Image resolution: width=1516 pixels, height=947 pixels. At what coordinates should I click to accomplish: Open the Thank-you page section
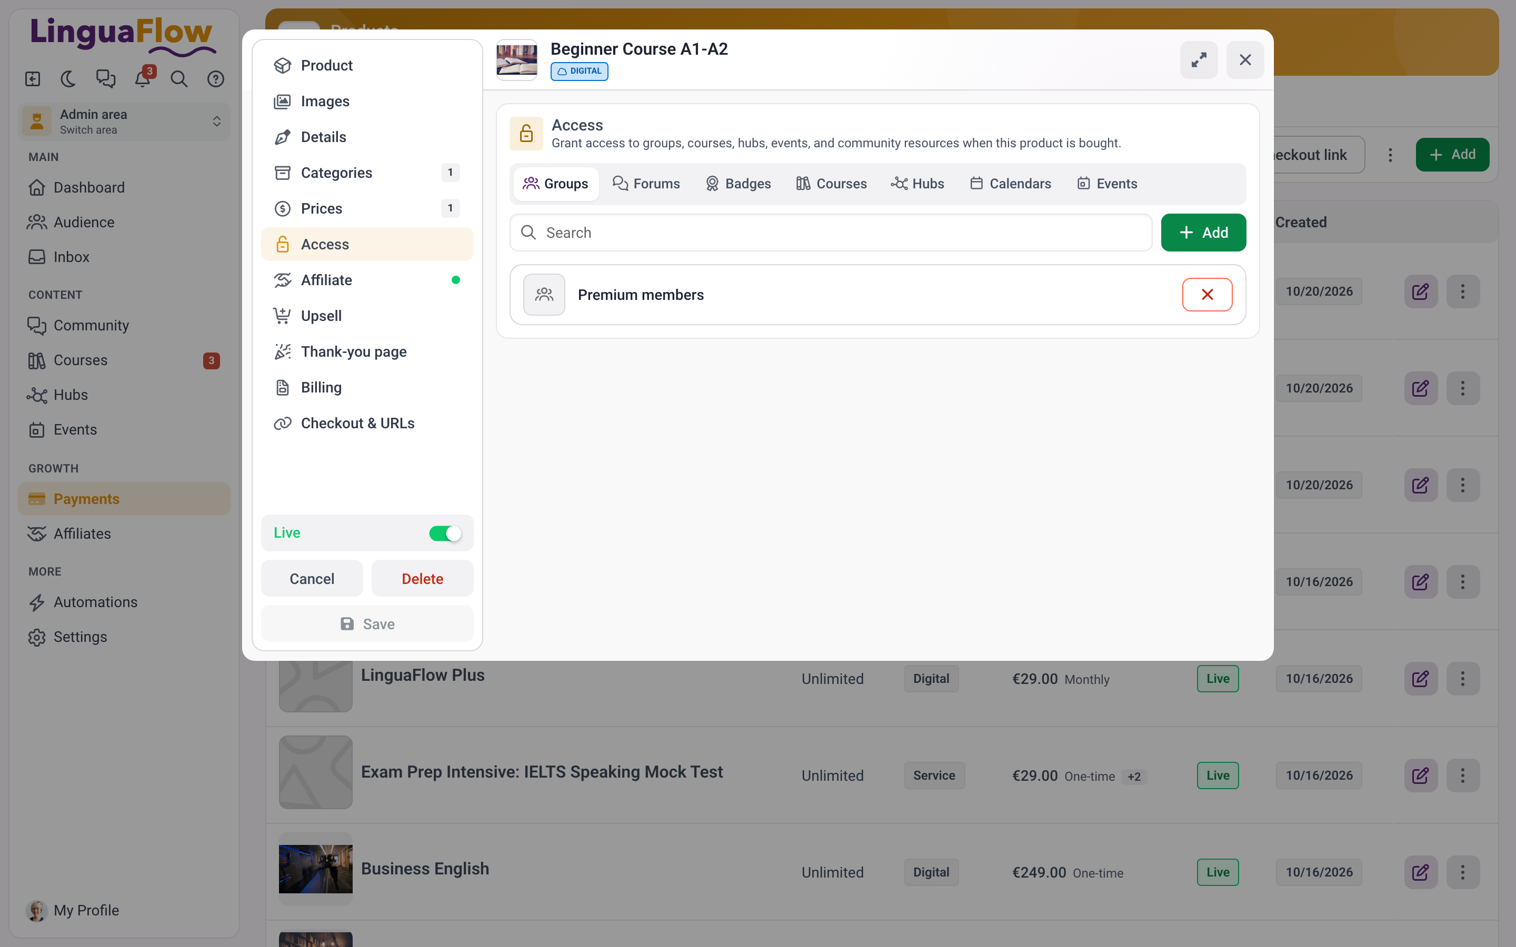[367, 351]
